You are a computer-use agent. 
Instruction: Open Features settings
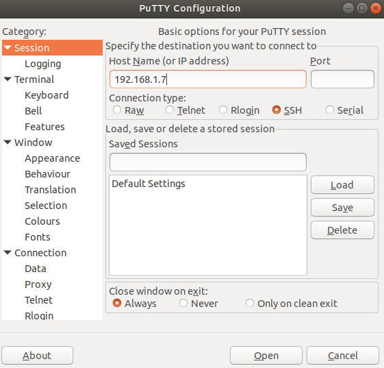tap(44, 127)
